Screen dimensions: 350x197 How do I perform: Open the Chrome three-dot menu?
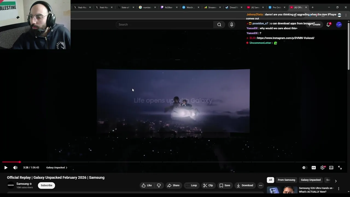(346, 15)
